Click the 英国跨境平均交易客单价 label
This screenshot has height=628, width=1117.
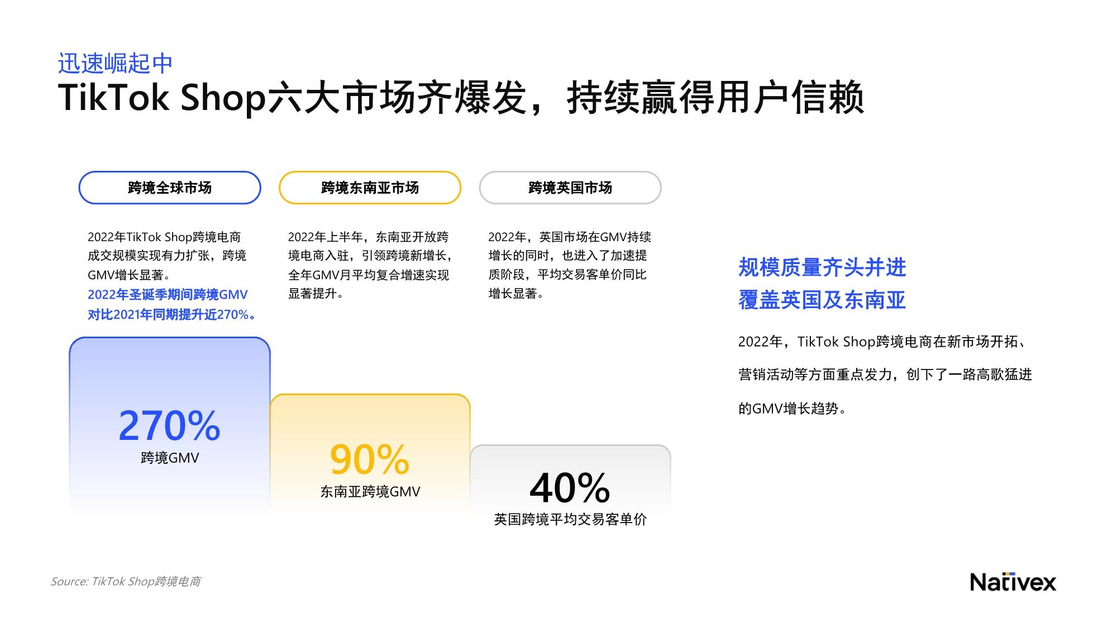pyautogui.click(x=570, y=520)
